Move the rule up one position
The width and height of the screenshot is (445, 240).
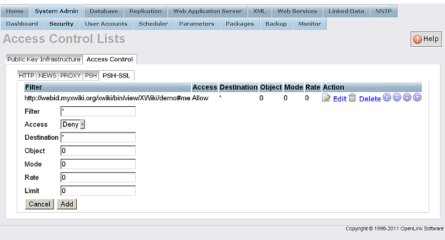(x=387, y=98)
